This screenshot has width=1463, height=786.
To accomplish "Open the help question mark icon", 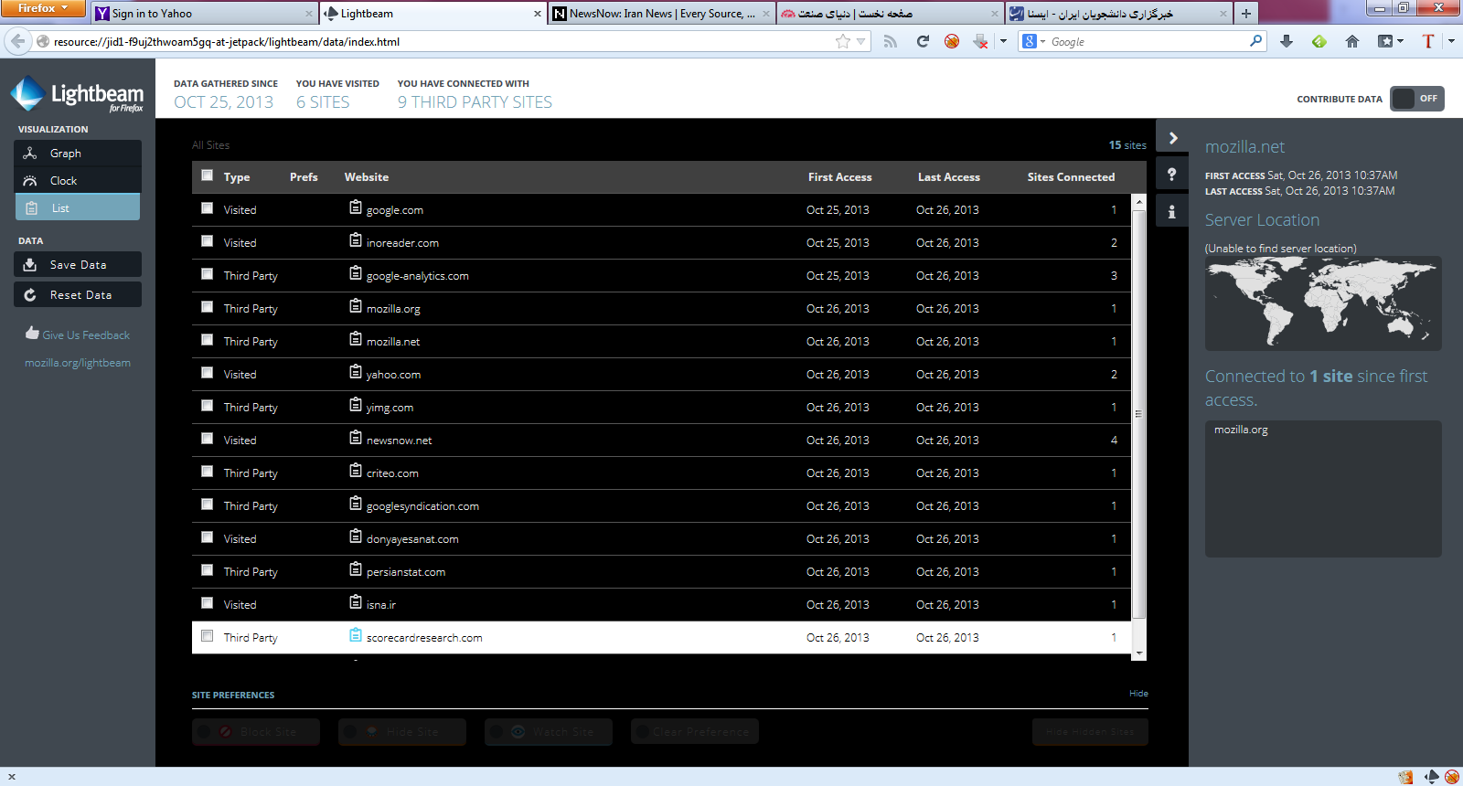I will coord(1172,174).
